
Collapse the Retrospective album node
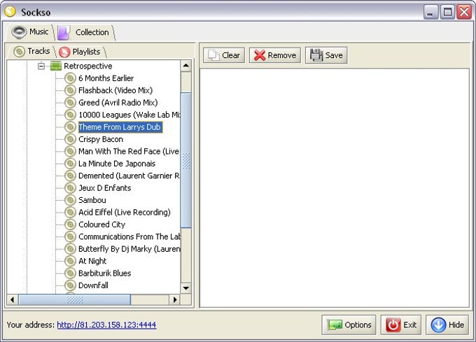(41, 66)
